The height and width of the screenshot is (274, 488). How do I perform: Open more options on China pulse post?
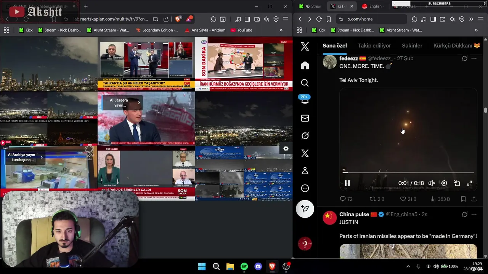pyautogui.click(x=474, y=214)
